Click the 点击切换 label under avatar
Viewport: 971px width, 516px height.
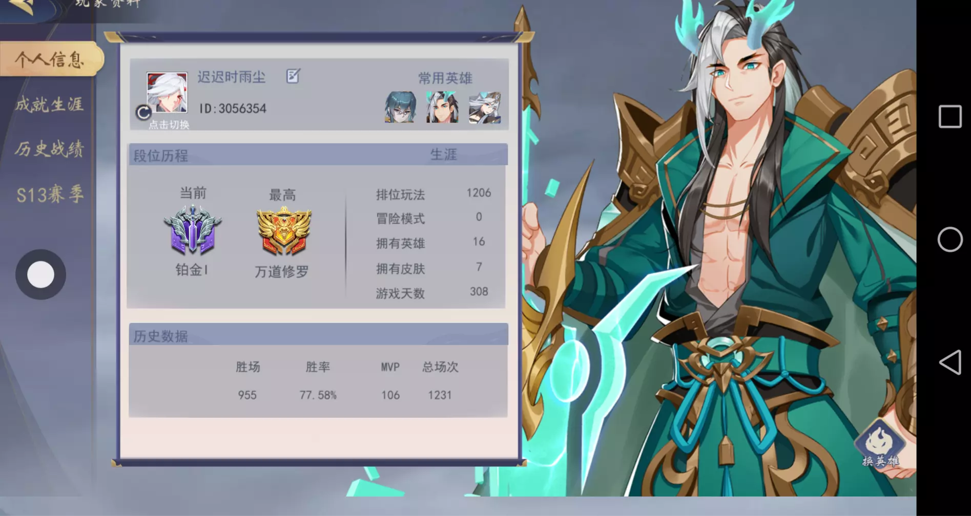coord(169,125)
